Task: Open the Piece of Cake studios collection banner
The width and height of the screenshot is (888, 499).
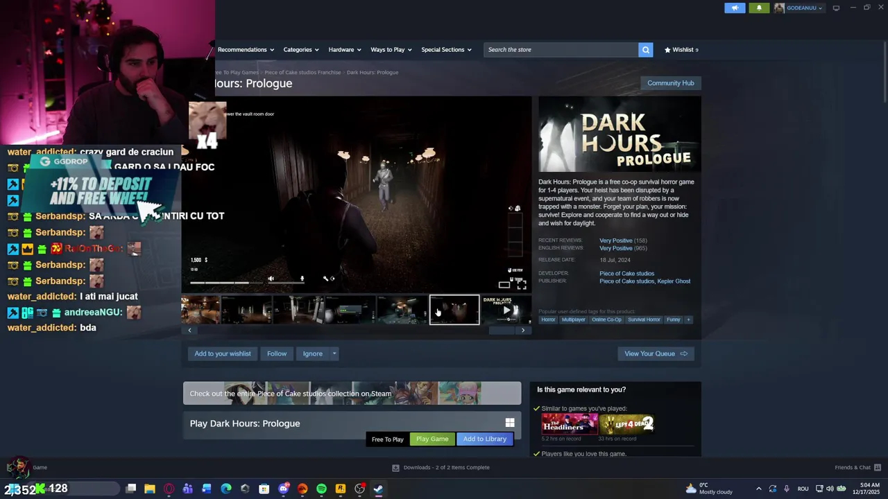Action: coord(352,393)
